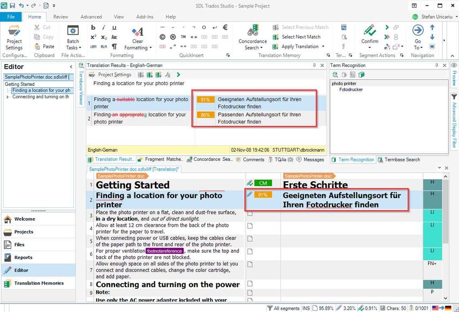459x312 pixels.
Task: Save the document from quick access toolbar
Action: click(12, 5)
